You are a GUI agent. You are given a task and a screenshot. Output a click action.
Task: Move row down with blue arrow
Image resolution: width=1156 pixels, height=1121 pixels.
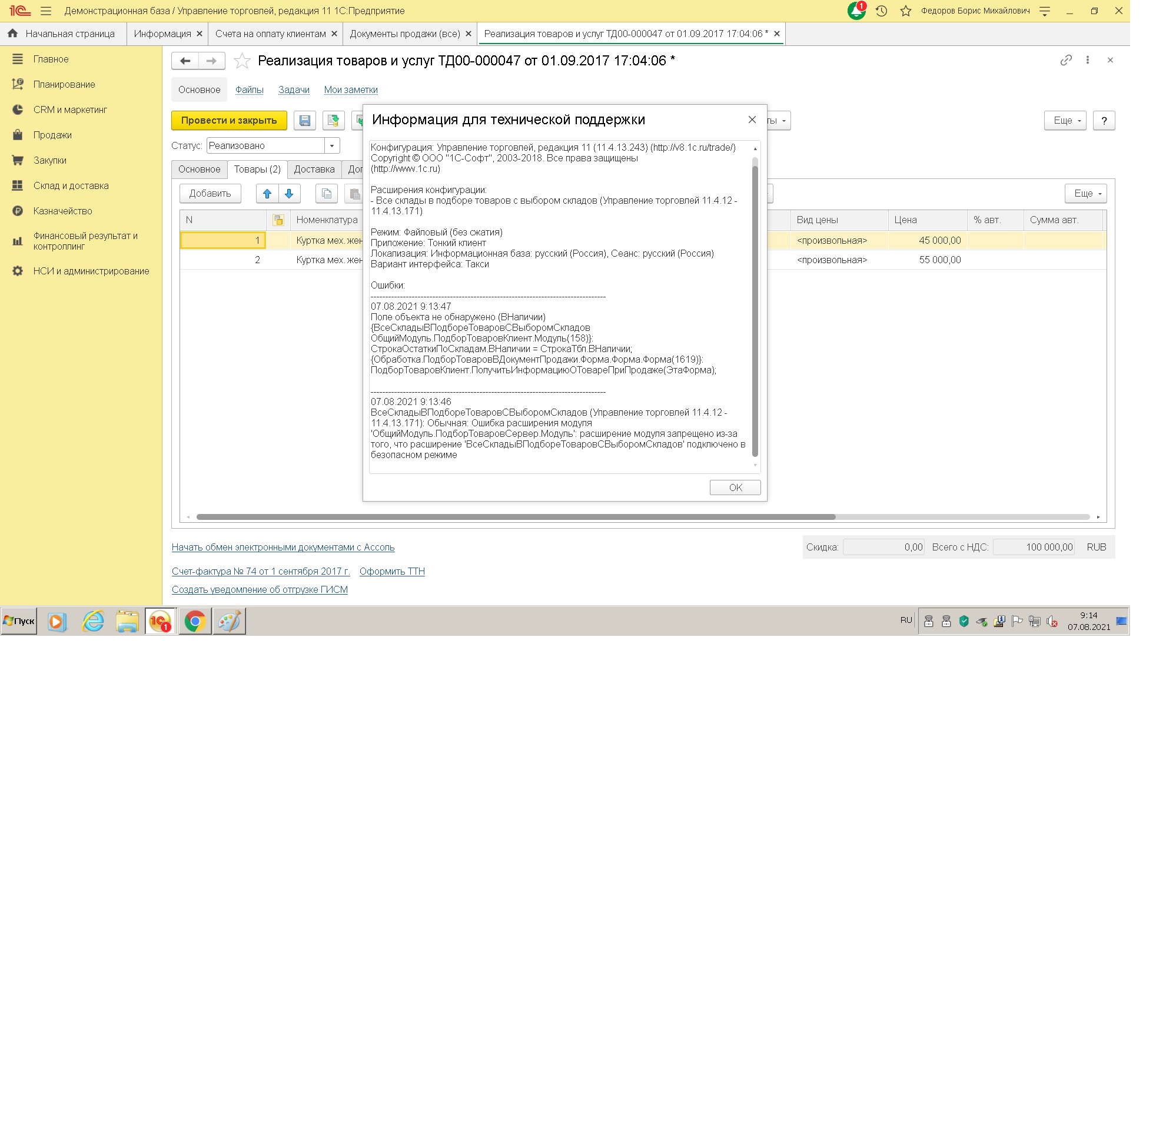(x=289, y=194)
